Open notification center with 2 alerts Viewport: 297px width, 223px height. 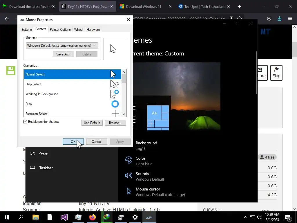pos(288,217)
